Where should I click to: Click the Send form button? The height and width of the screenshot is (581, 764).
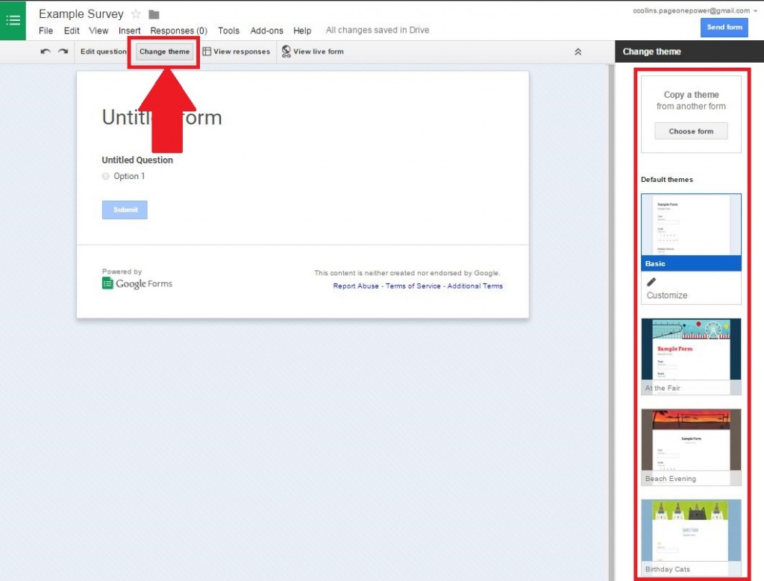[723, 27]
